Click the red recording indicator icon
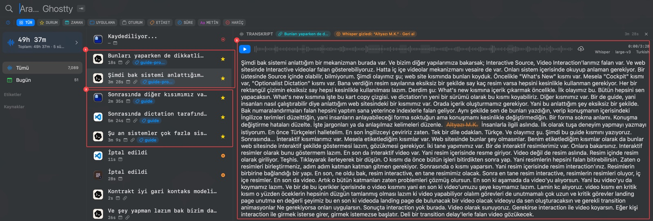The height and width of the screenshot is (221, 653). pos(223,39)
